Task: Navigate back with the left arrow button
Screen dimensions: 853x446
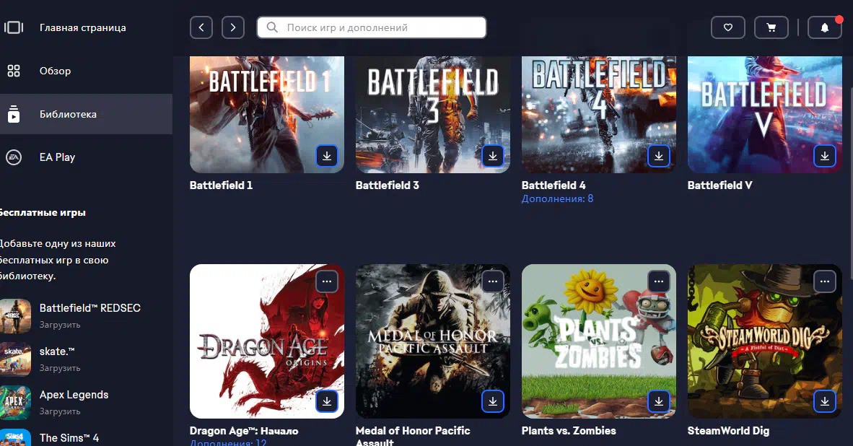Action: [201, 27]
